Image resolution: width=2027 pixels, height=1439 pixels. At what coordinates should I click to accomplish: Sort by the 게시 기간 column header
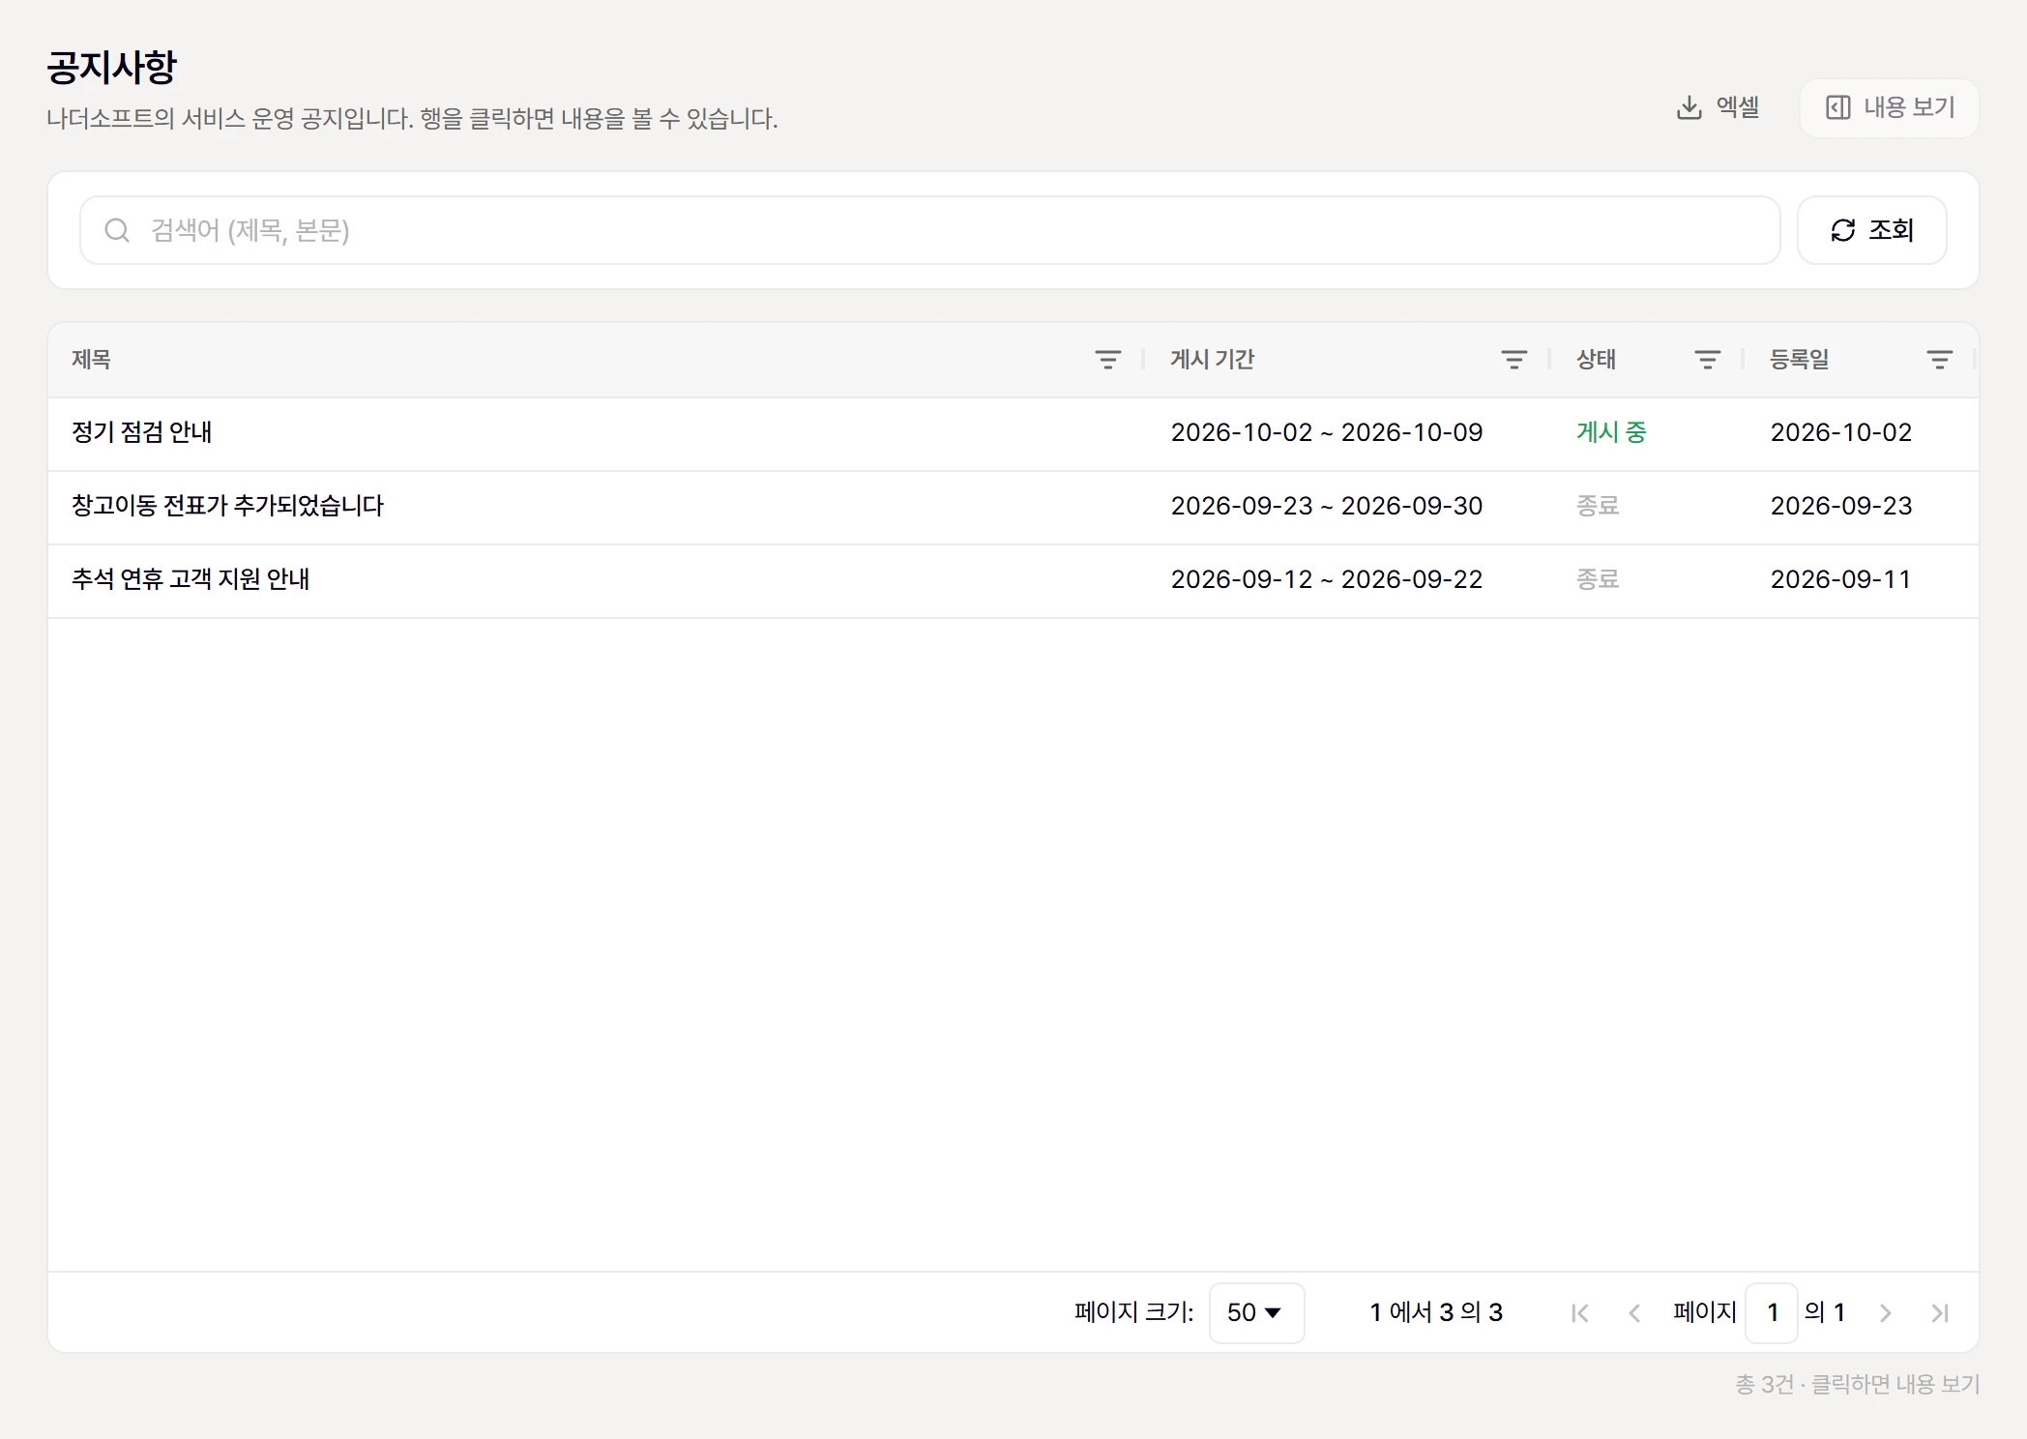coord(1212,360)
